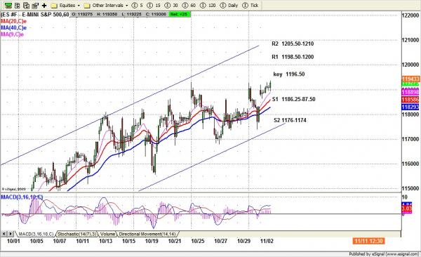The width and height of the screenshot is (421, 257).
Task: Click the orange 11/11 12:30 time box
Action: click(x=368, y=241)
